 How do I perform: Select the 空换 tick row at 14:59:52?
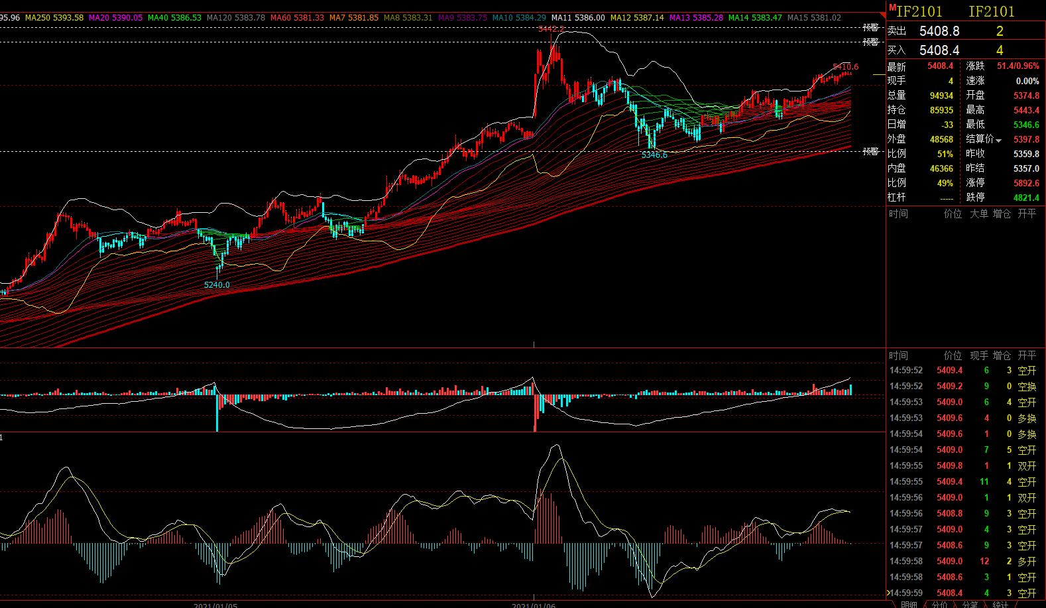[966, 386]
